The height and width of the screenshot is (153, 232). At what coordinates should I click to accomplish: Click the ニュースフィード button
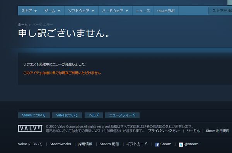pos(122,115)
